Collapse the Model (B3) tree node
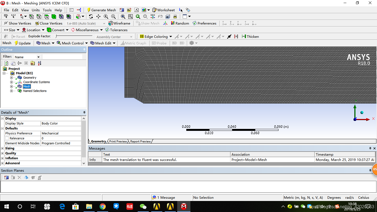377x212 pixels. [x=4, y=73]
